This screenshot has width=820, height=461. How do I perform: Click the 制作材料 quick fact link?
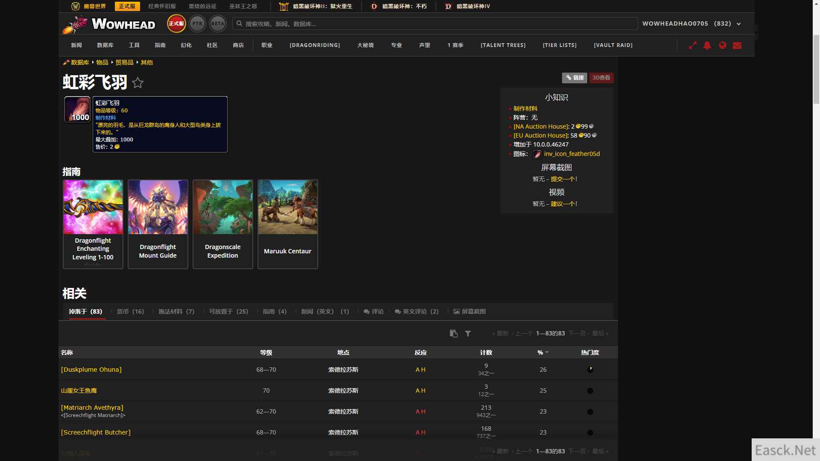point(525,109)
